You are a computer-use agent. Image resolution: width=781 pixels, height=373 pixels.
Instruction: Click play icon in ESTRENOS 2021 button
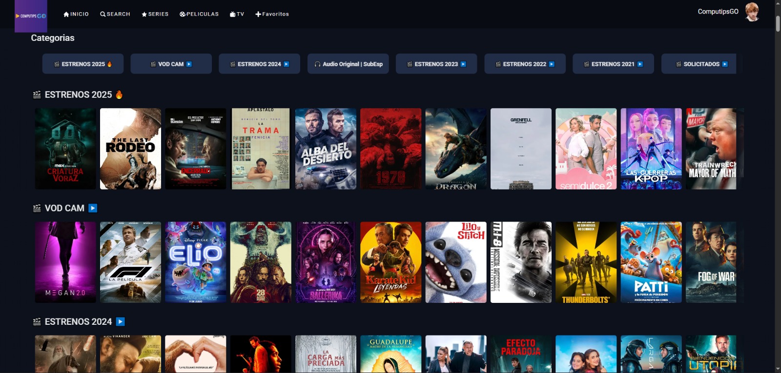[x=640, y=64]
